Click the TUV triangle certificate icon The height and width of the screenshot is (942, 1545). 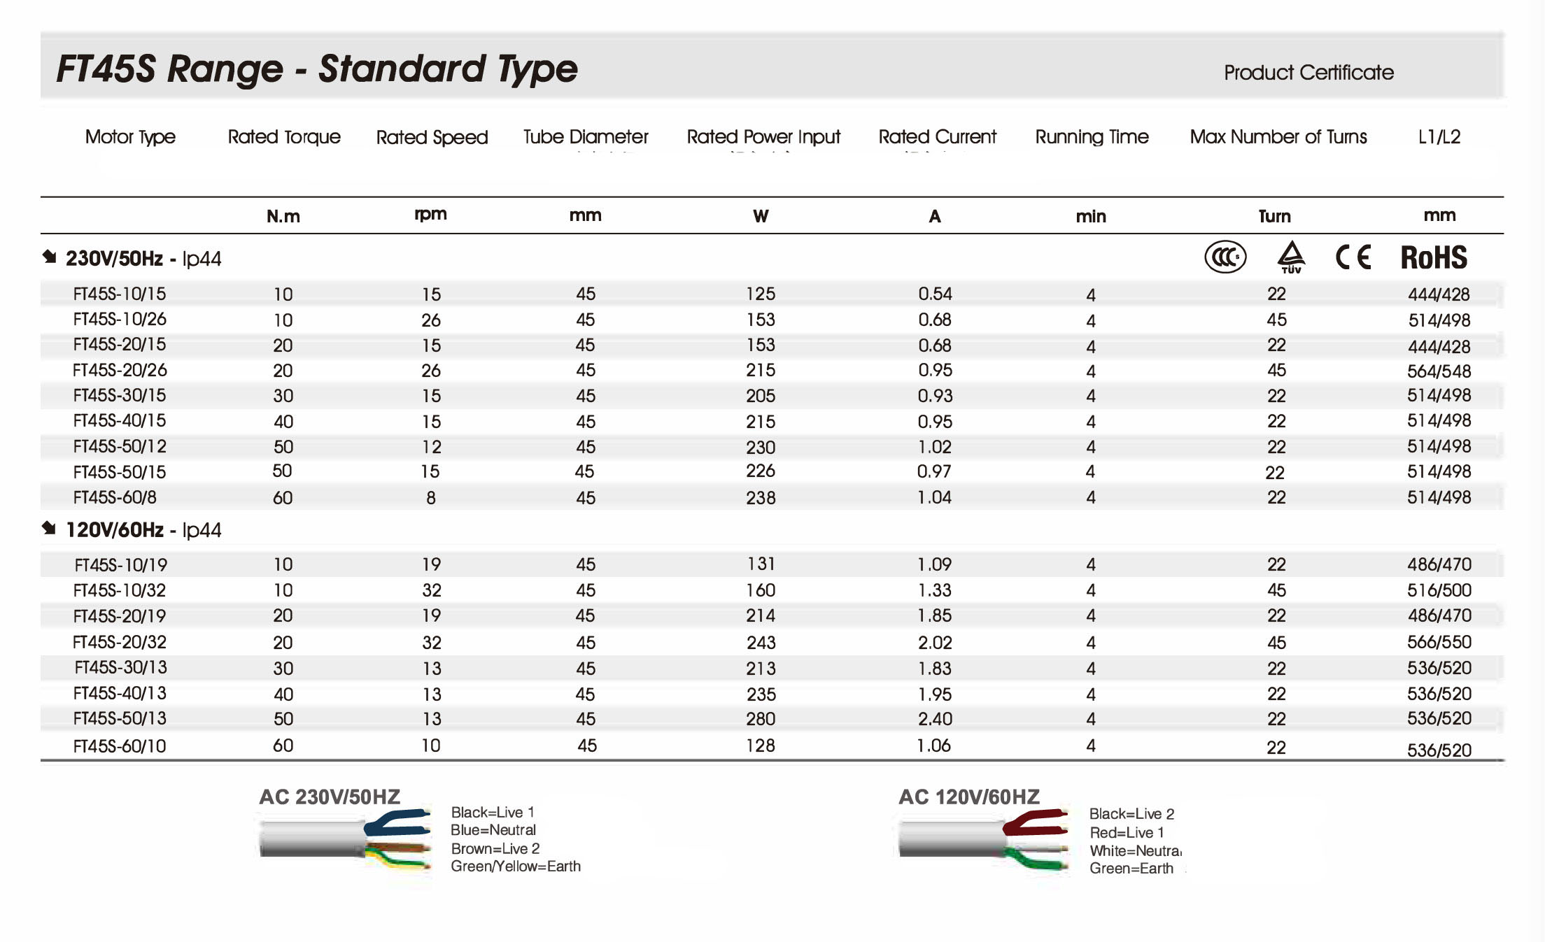(1291, 257)
